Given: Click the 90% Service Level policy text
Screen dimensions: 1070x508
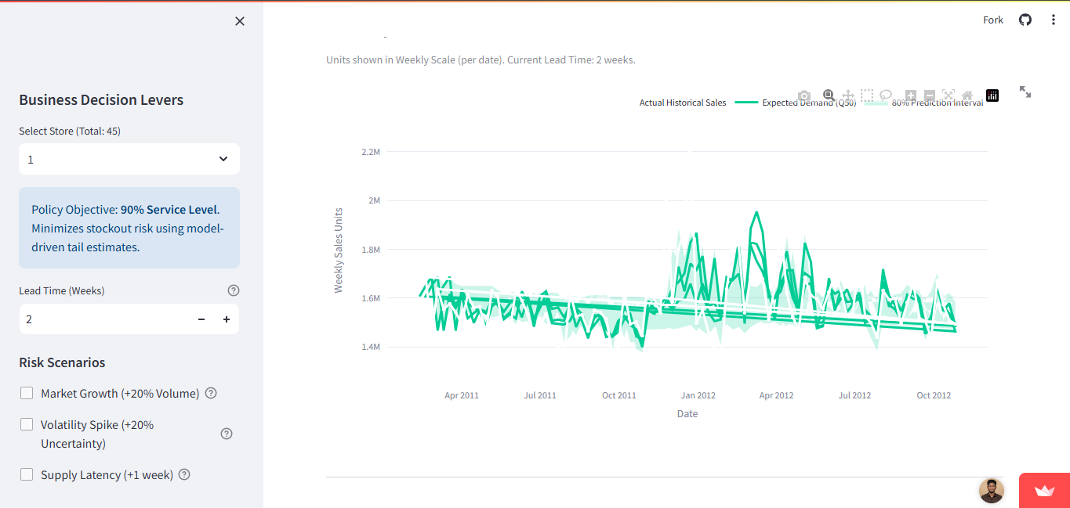Looking at the screenshot, I should point(169,210).
